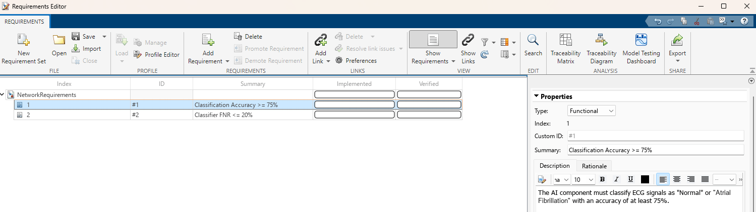Viewport: 756px width, 212px height.
Task: Open the black text color swatch
Action: pos(645,179)
